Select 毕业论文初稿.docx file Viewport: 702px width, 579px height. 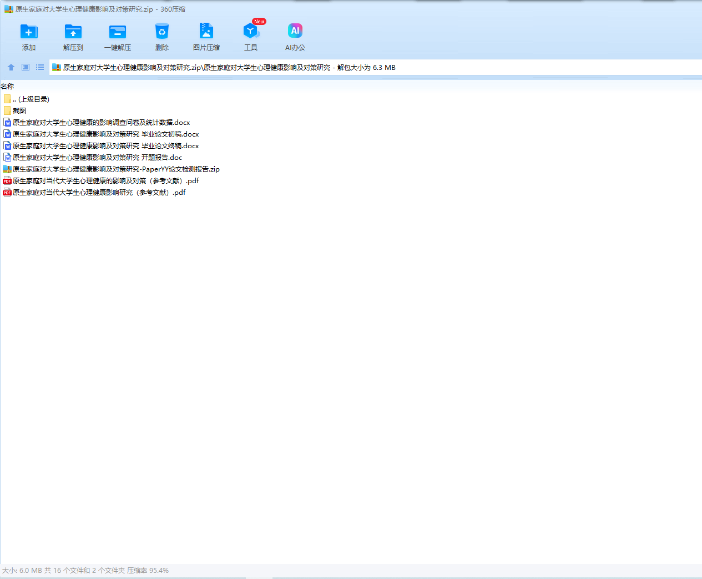(x=101, y=134)
